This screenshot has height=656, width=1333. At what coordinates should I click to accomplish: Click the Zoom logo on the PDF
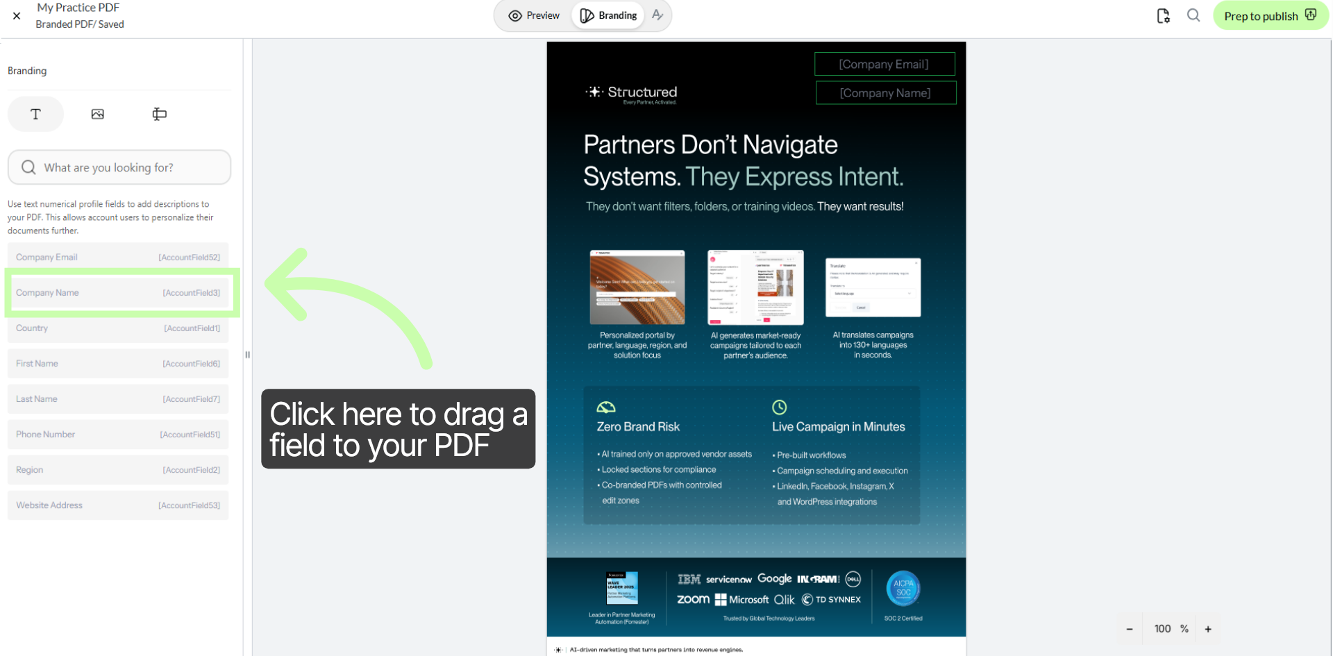[694, 599]
